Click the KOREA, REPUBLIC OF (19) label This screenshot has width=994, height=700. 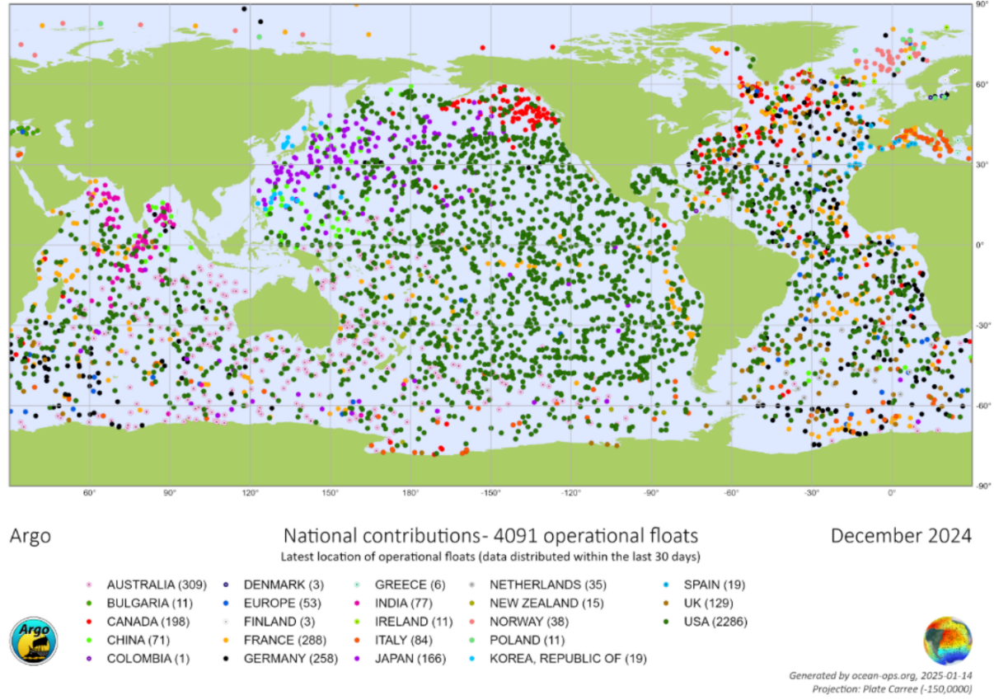(568, 659)
